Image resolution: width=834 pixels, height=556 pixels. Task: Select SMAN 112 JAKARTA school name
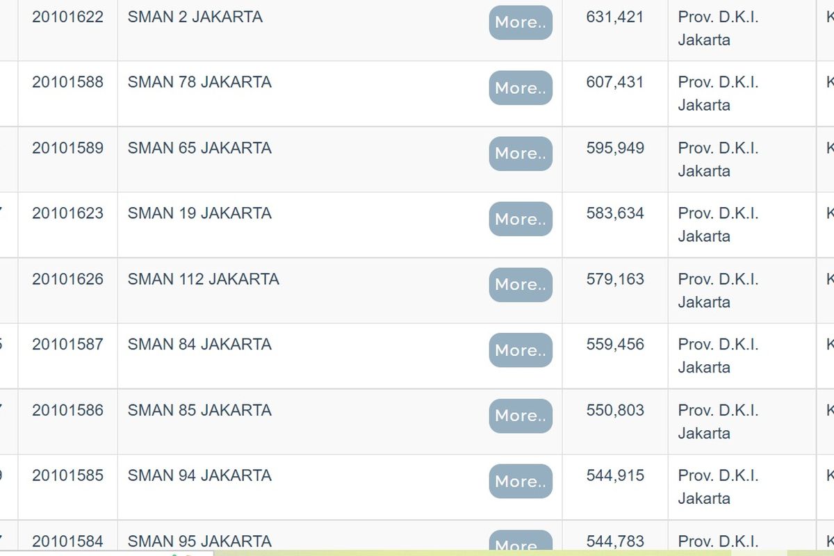click(x=204, y=279)
